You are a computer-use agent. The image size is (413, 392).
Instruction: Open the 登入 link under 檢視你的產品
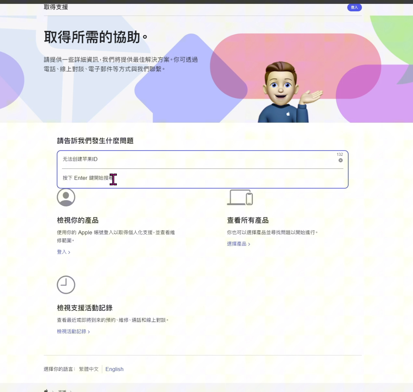point(63,252)
